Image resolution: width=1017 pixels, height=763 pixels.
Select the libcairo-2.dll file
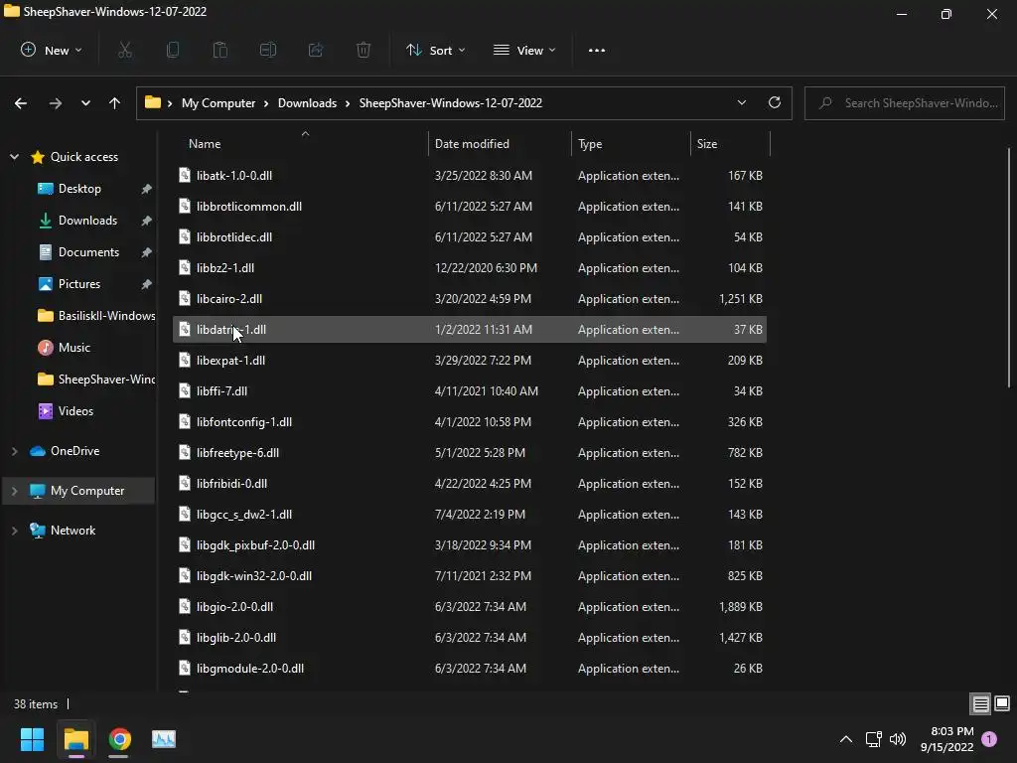pos(470,298)
